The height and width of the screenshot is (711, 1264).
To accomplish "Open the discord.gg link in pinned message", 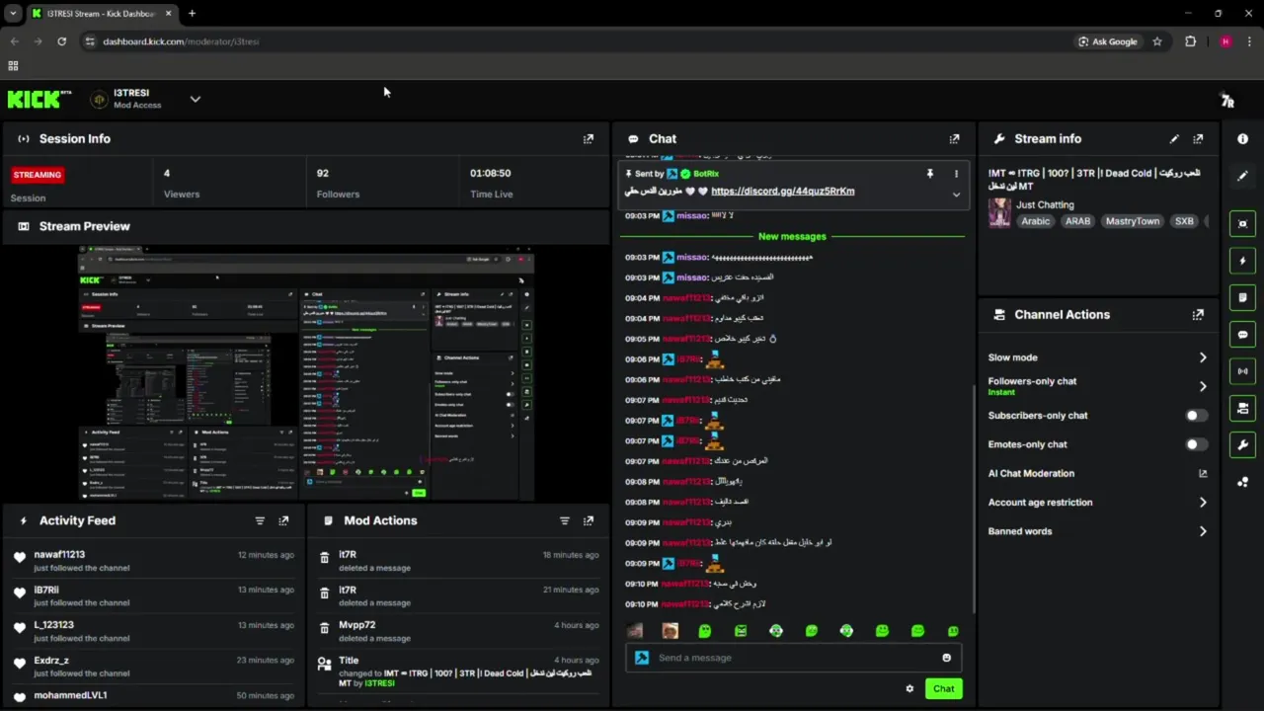I will click(782, 192).
